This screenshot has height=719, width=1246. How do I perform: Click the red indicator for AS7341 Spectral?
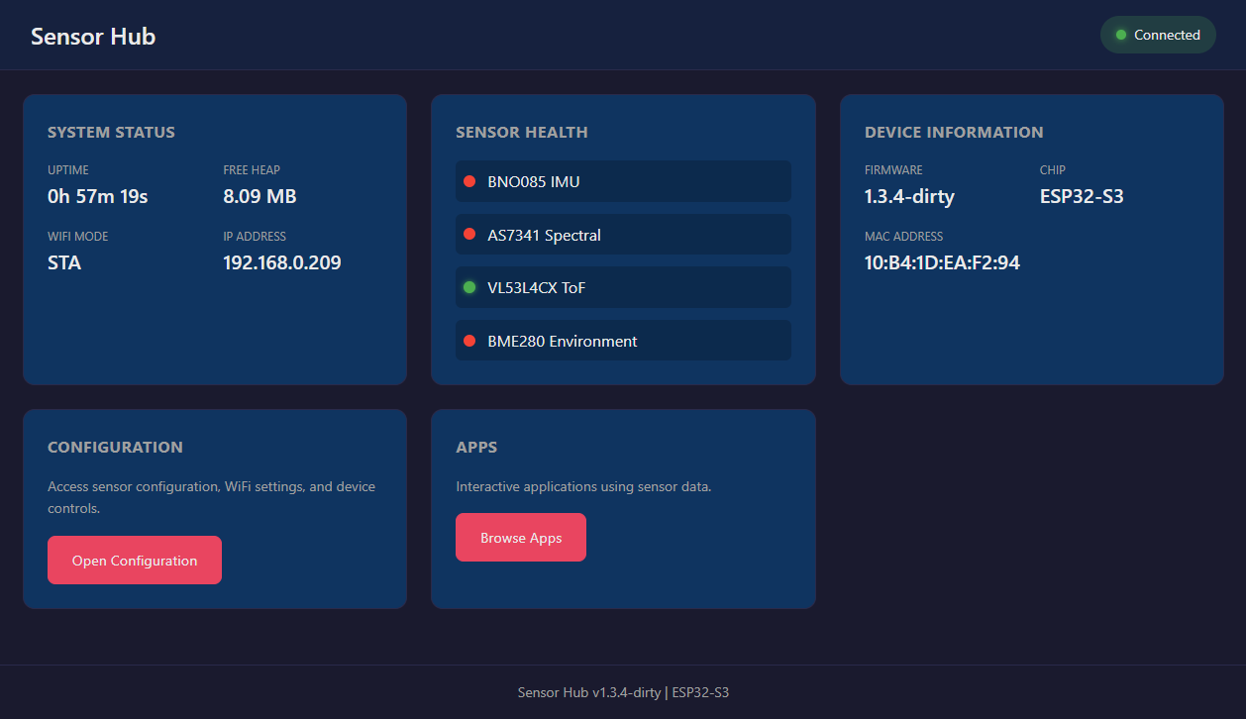point(469,235)
